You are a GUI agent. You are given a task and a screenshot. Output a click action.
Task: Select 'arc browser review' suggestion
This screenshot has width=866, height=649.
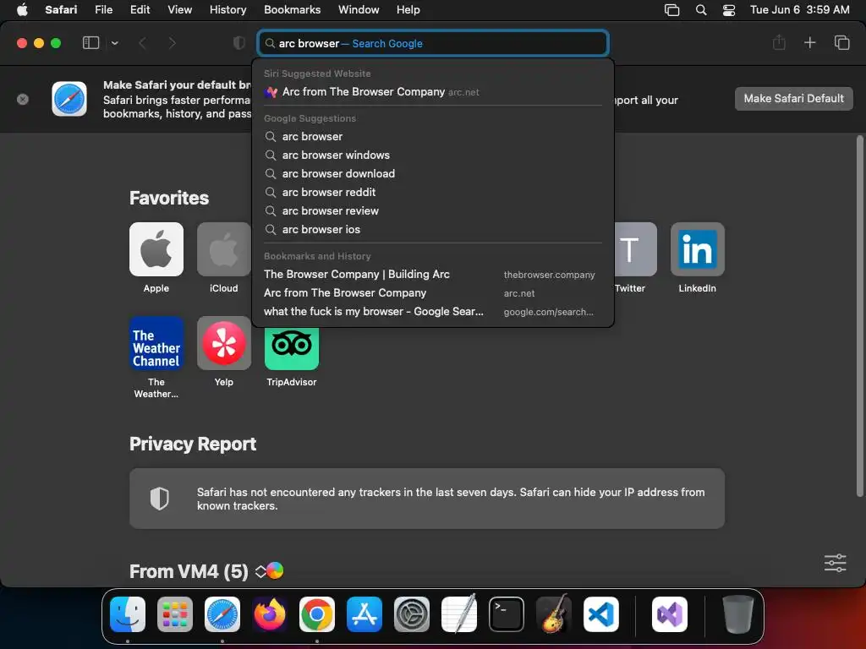pyautogui.click(x=433, y=210)
